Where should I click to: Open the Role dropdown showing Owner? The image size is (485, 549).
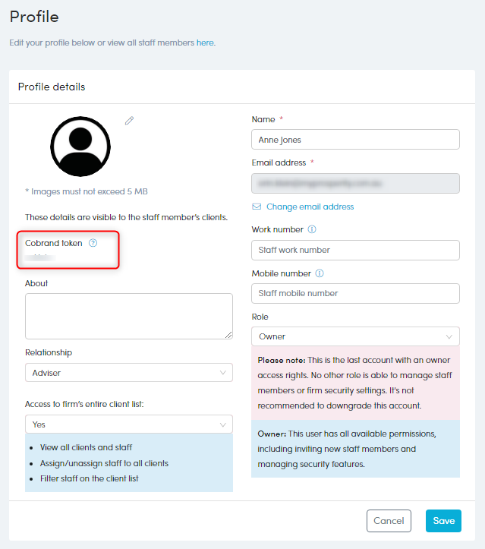[x=355, y=336]
